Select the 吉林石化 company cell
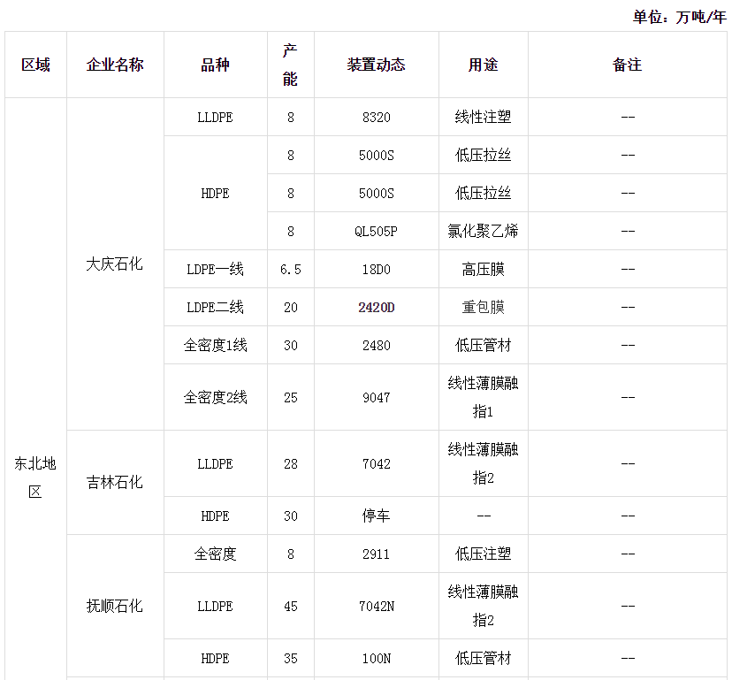This screenshot has height=680, width=732. pos(115,483)
